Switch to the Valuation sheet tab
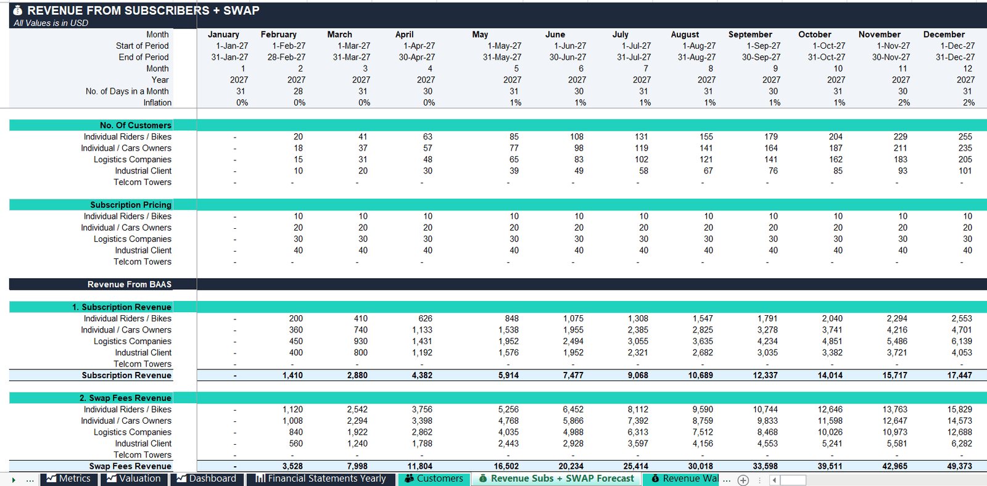The image size is (987, 486). tap(133, 479)
